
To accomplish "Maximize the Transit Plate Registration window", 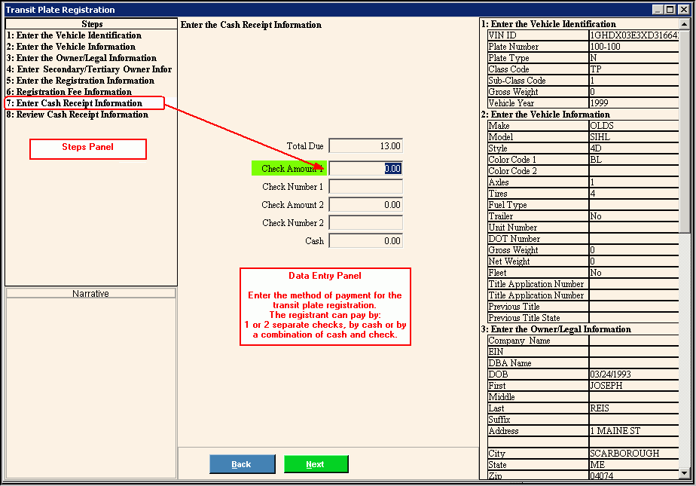I will click(x=670, y=10).
